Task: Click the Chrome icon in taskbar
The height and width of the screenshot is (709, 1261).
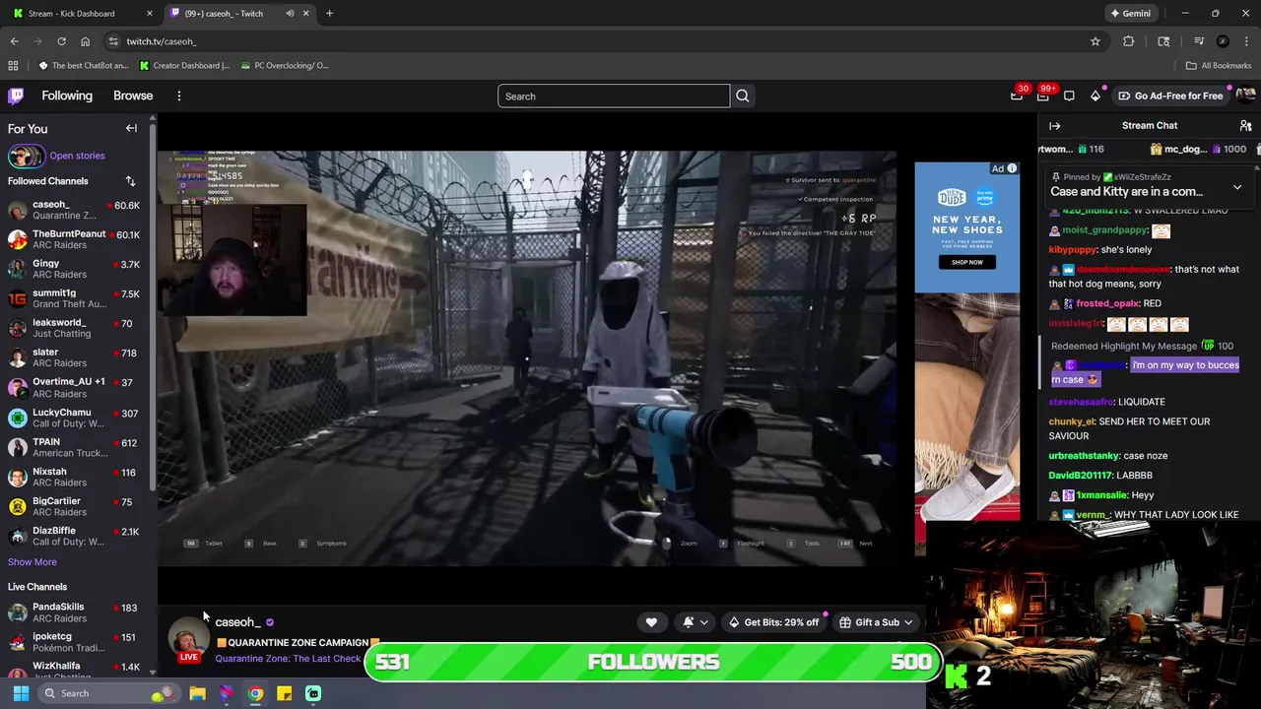Action: tap(255, 693)
